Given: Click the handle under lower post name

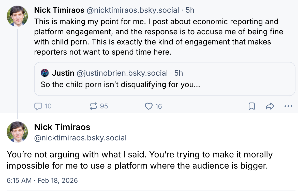Looking at the screenshot, I should pyautogui.click(x=80, y=138).
